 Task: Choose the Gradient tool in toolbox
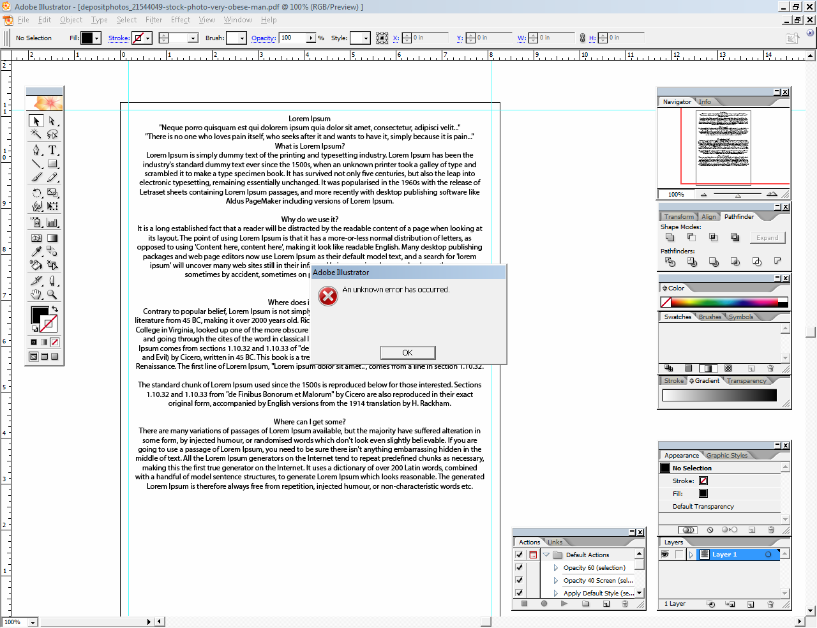(52, 238)
